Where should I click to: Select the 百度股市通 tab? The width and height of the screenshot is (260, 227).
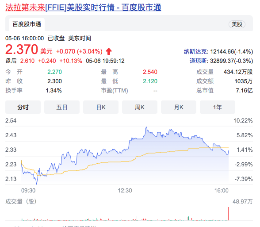pos(27,24)
